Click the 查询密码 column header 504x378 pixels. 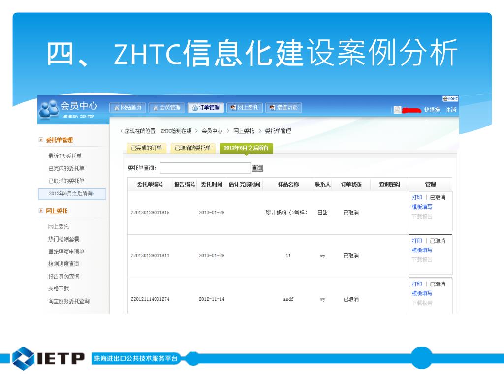(x=390, y=184)
